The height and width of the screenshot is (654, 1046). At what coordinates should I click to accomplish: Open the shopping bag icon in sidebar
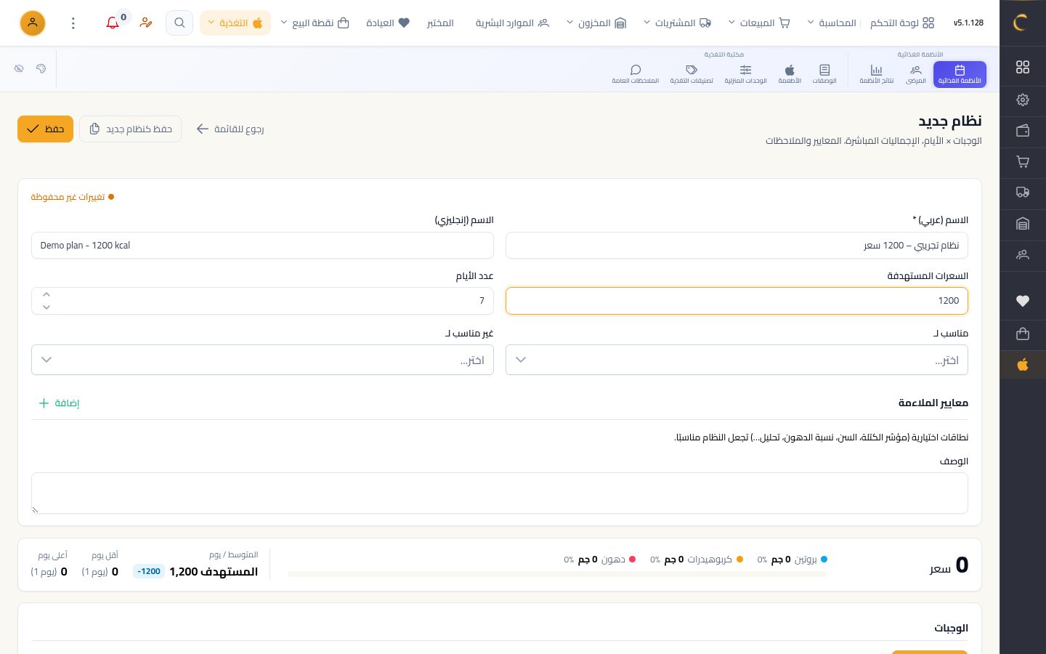pyautogui.click(x=1023, y=334)
